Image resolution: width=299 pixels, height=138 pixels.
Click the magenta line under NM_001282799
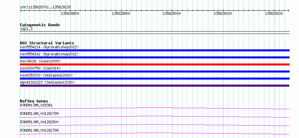pos(155,117)
